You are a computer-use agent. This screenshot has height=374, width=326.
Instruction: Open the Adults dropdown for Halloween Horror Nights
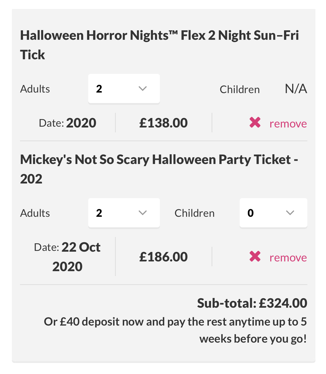124,88
